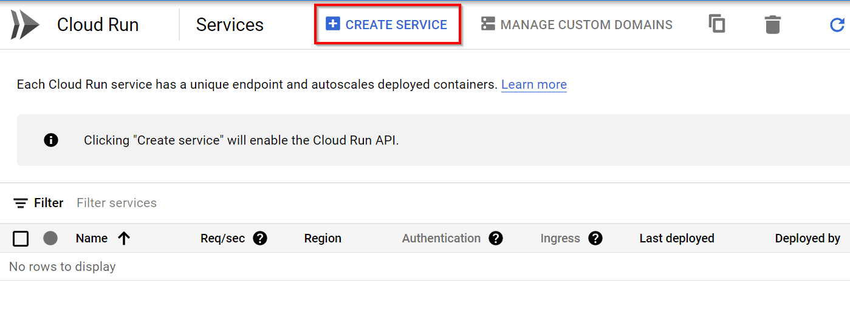This screenshot has width=850, height=325.
Task: Sort services by the Name column
Action: tap(92, 238)
